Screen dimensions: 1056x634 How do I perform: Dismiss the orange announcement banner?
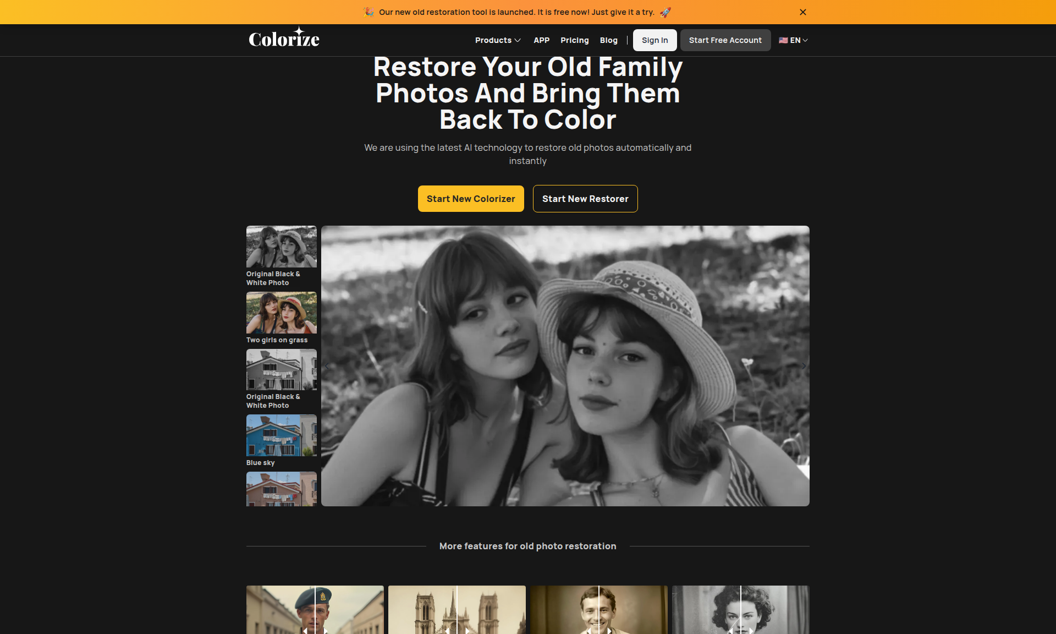tap(803, 12)
